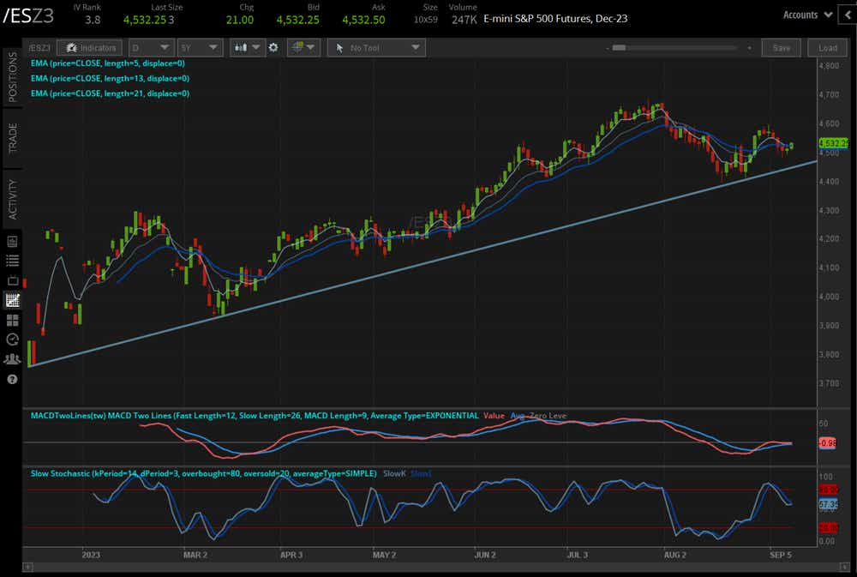Click the Save chart button

point(781,48)
